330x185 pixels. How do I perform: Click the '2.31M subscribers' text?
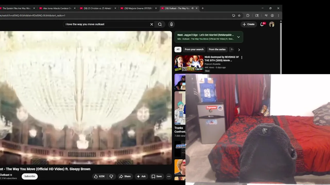[9, 178]
